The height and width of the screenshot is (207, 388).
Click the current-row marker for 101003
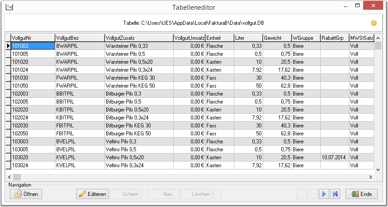coord(8,46)
